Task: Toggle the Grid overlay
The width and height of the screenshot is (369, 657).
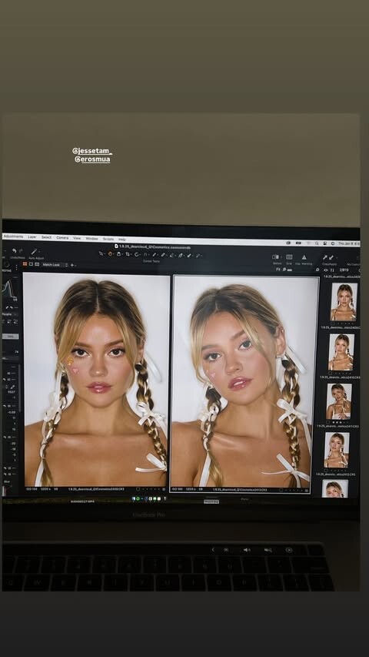Action: 289,256
